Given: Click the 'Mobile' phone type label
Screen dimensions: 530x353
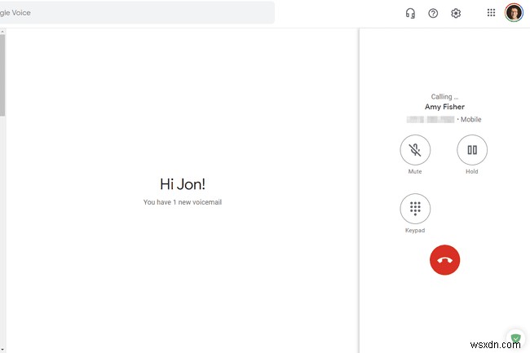Looking at the screenshot, I should click(x=470, y=119).
